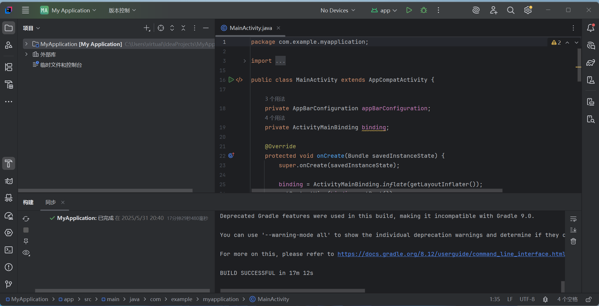This screenshot has height=306, width=599.
Task: Open the Git version control tool window
Action: [9, 284]
